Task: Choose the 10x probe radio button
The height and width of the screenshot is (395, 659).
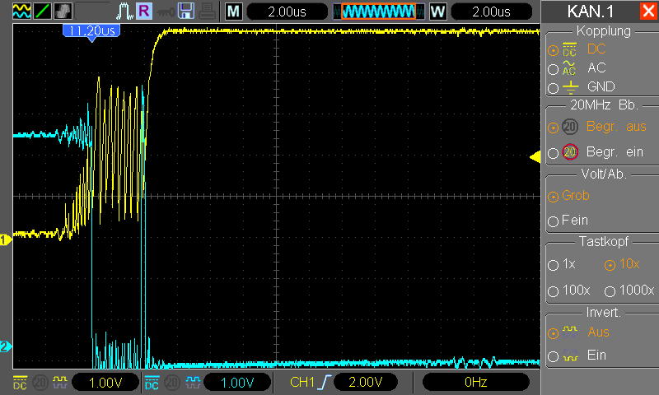Action: click(610, 265)
